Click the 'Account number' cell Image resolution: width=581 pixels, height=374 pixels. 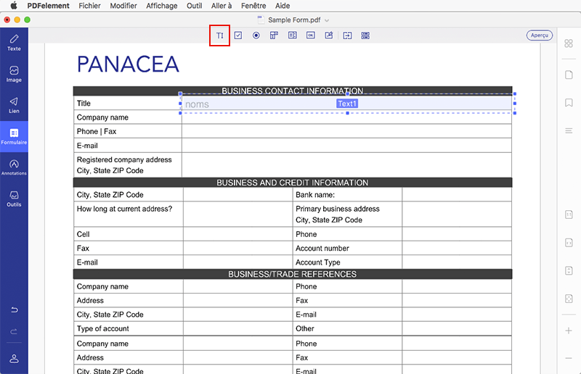(x=347, y=248)
